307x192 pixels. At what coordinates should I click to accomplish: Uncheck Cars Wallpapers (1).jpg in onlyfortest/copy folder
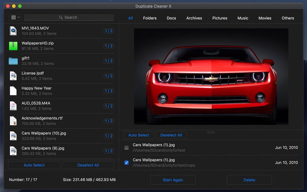pyautogui.click(x=126, y=163)
